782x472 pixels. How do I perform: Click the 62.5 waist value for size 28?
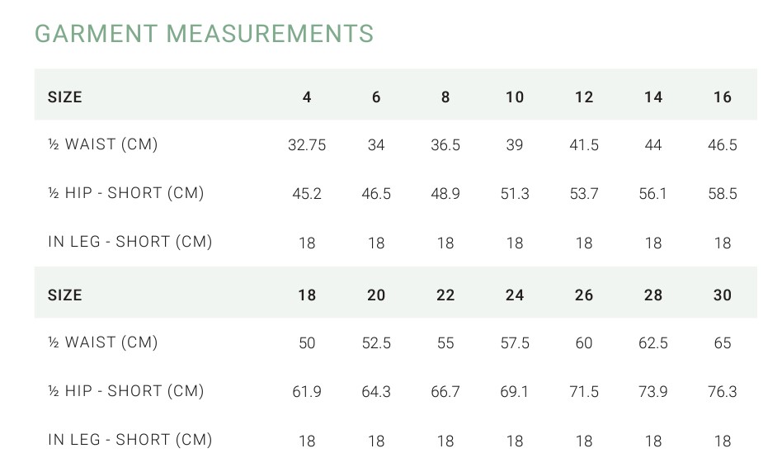tap(652, 343)
